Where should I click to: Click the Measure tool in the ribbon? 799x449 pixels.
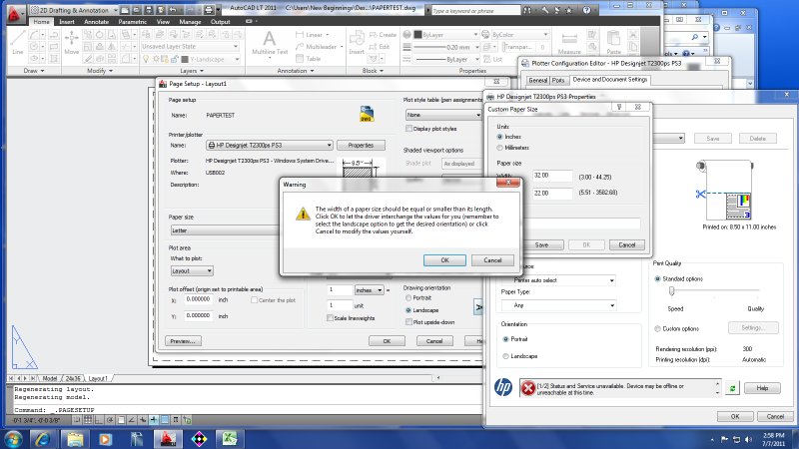[x=569, y=40]
